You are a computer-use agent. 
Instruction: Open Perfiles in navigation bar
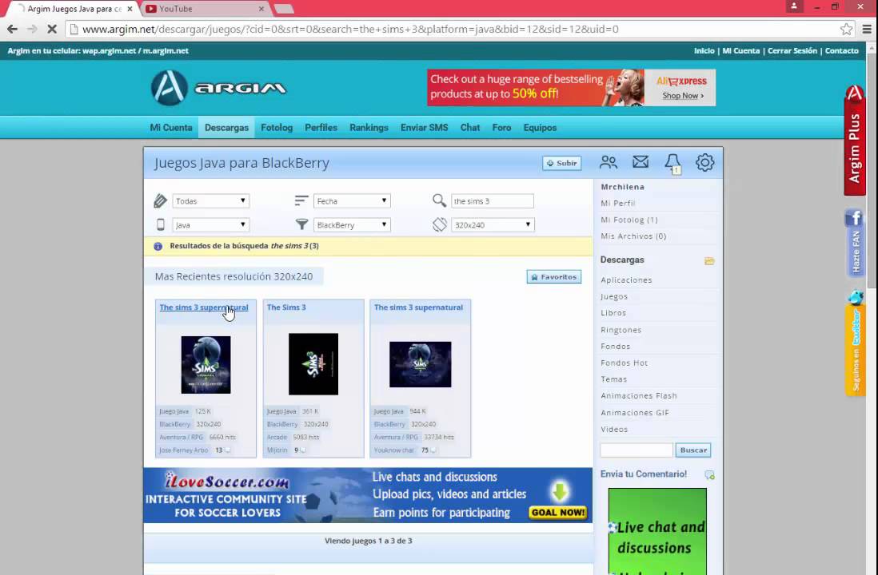[321, 128]
